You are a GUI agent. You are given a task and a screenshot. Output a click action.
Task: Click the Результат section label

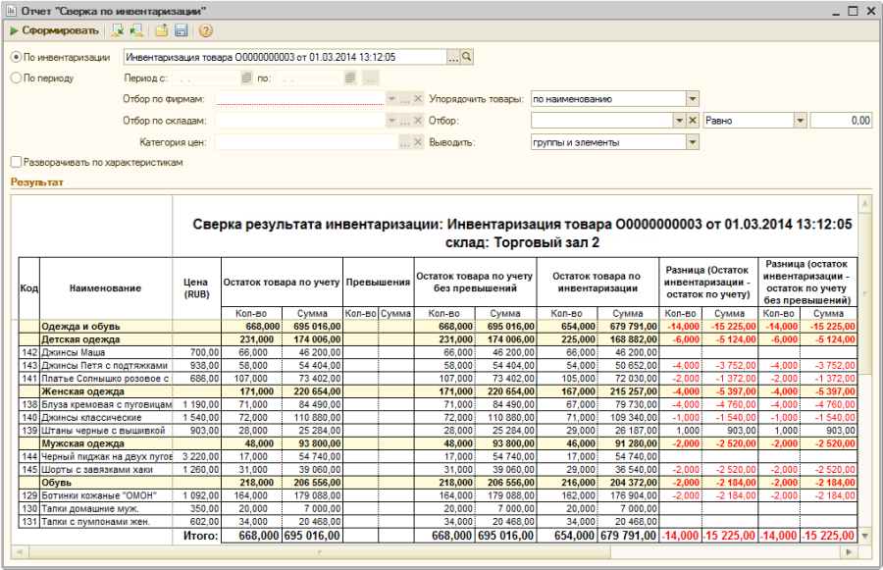tap(37, 182)
